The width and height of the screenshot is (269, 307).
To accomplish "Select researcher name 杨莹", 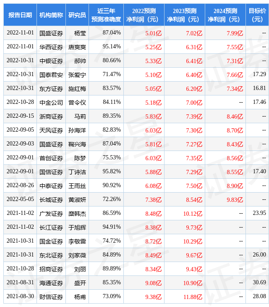I will (x=80, y=33).
